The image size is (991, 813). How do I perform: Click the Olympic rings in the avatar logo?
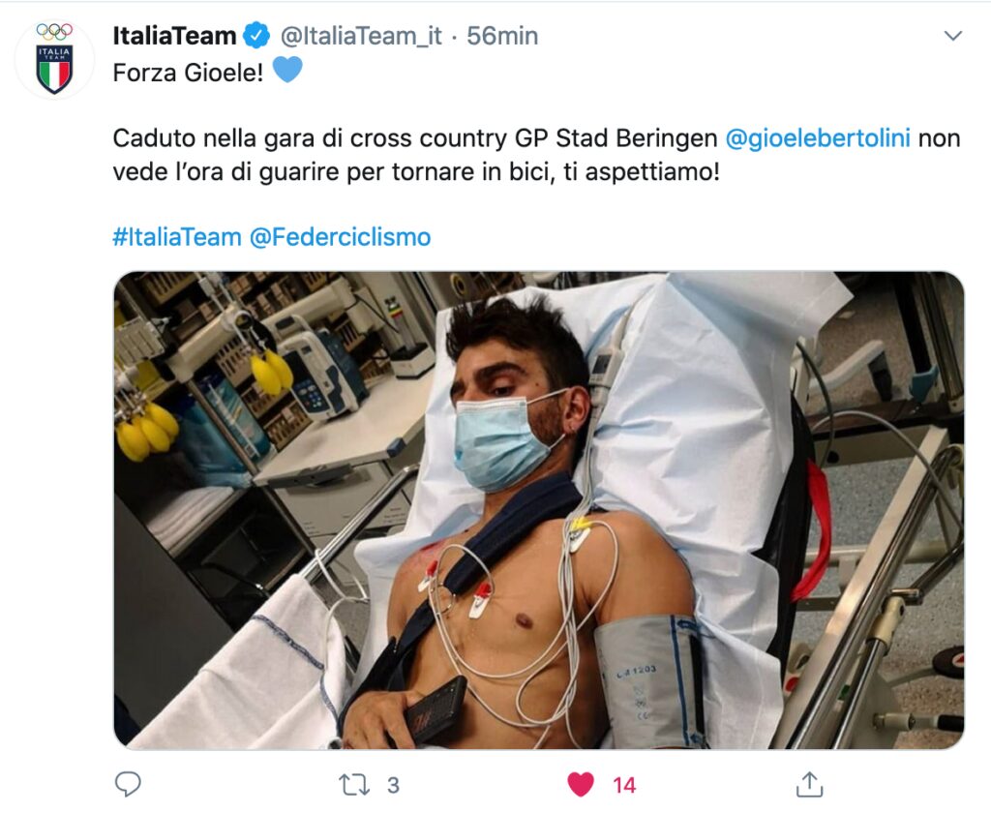tap(54, 32)
